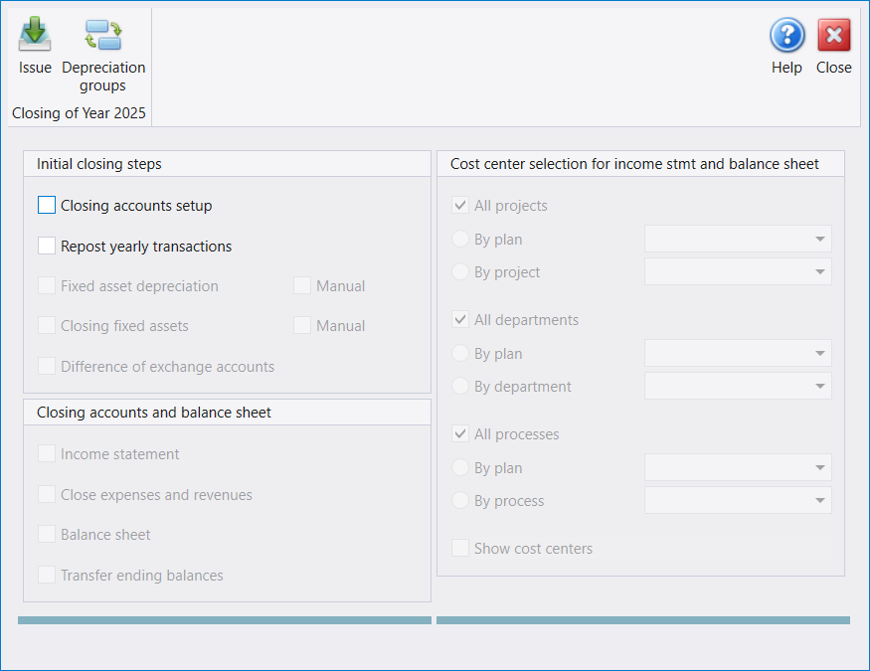Select By plan radio under All departments
The height and width of the screenshot is (671, 870).
(460, 353)
